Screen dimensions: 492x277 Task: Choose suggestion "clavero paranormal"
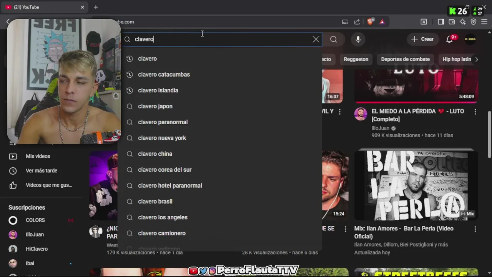click(x=219, y=122)
